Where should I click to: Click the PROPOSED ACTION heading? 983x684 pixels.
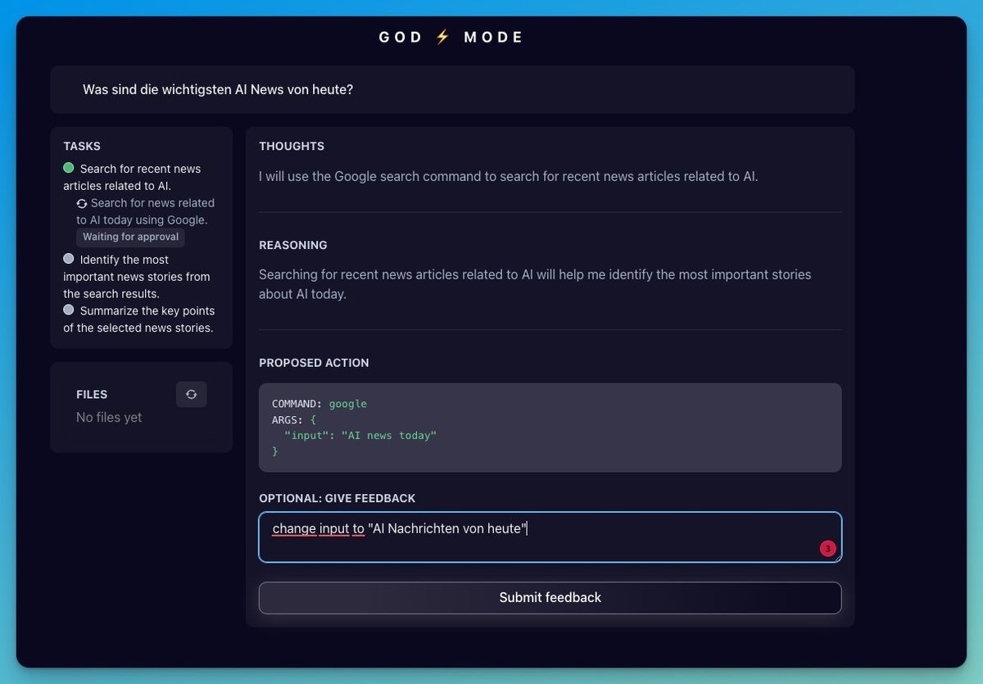(x=314, y=362)
